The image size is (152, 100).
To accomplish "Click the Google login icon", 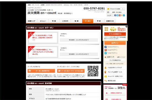I will point(106,50).
